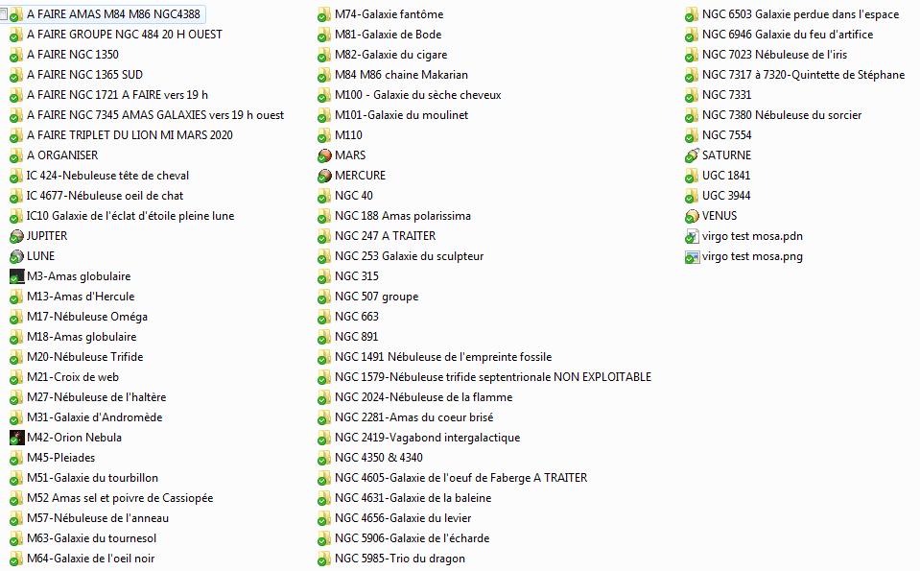Click the UGC 3944 folder entry
This screenshot has height=571, width=920.
(x=726, y=196)
